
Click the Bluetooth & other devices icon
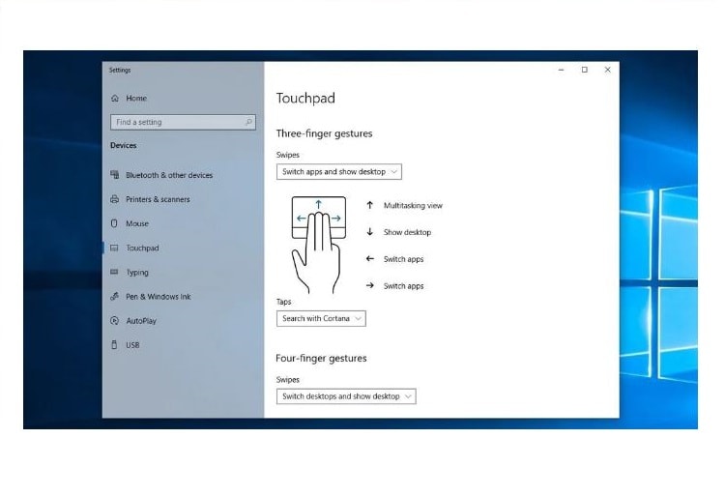115,175
